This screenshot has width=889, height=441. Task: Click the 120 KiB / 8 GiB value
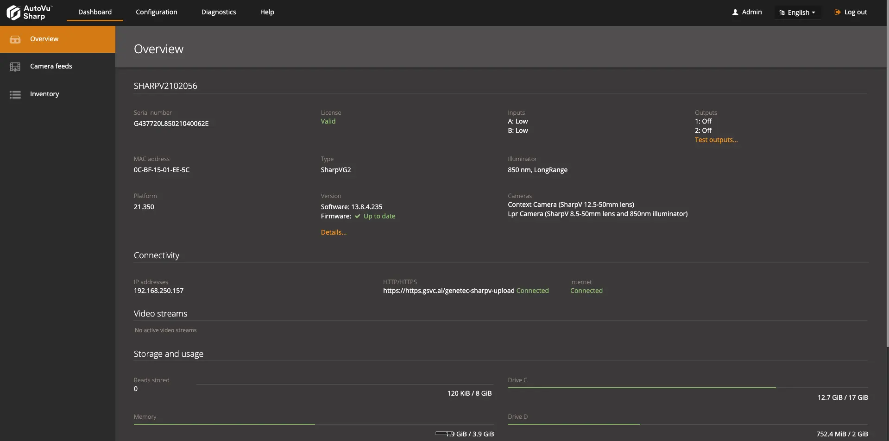pos(470,393)
